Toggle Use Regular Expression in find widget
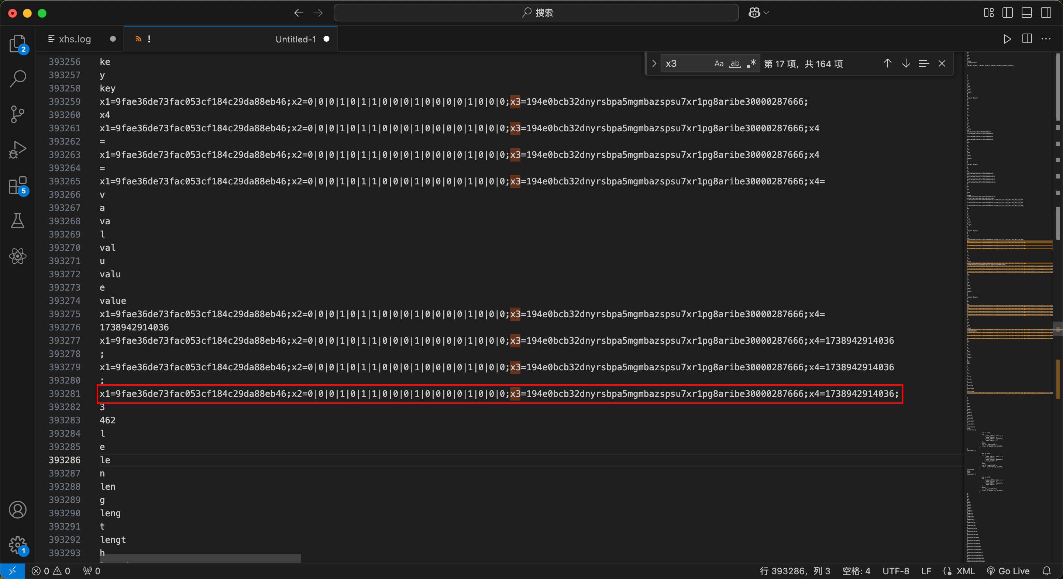Screen dimensions: 1063x579 (751, 63)
